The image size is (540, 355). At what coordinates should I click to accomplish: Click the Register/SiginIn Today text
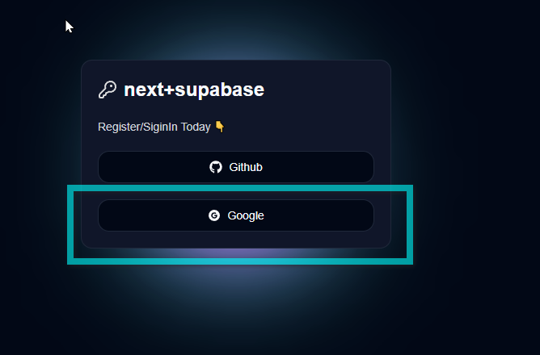154,127
